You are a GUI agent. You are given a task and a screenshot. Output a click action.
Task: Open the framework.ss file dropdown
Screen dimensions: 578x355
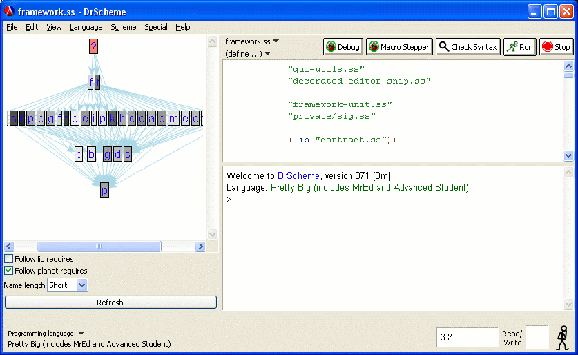tap(252, 41)
